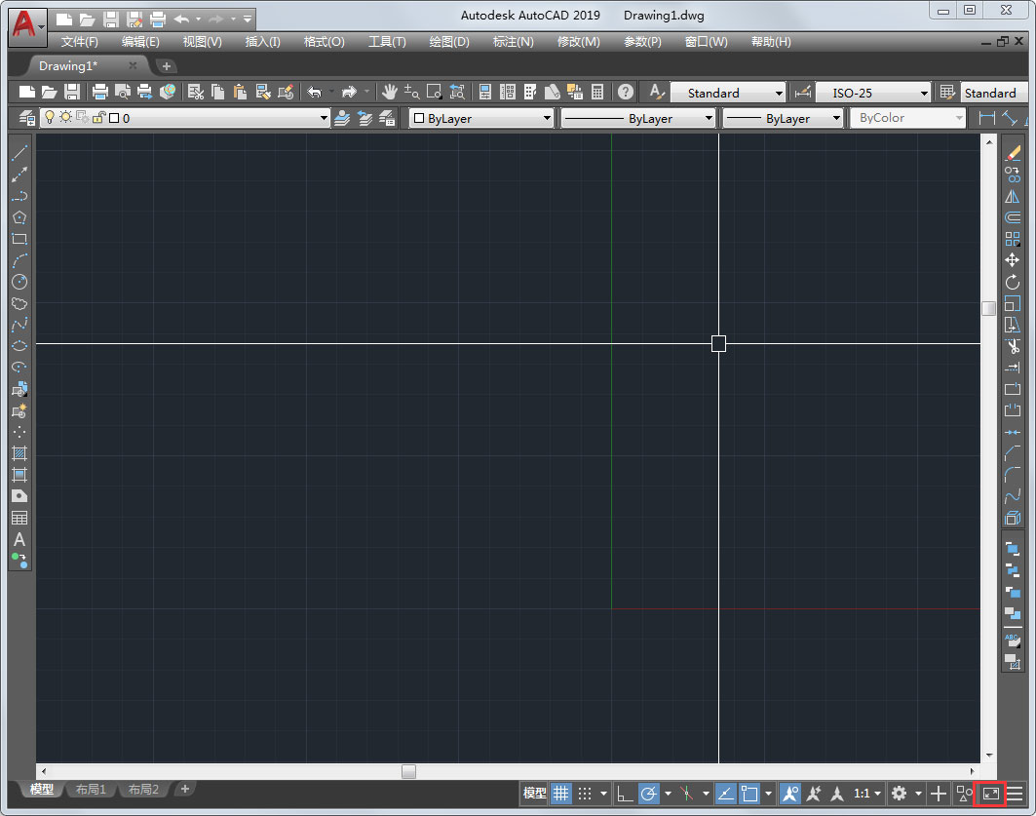
Task: Open the Hatch tool
Action: click(x=19, y=452)
